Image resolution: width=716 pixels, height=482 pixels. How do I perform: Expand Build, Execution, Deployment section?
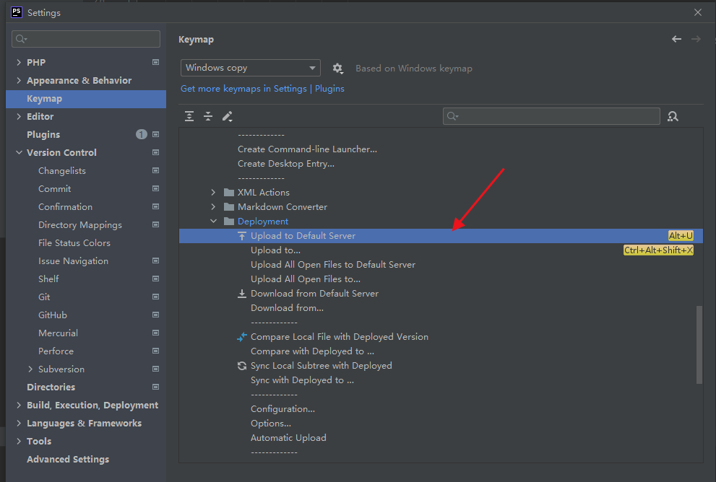(19, 405)
